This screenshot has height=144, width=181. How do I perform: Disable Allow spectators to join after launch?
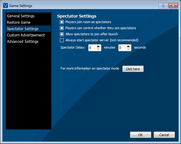[62, 34]
